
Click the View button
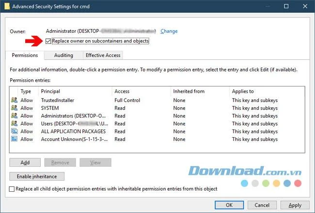tap(95, 162)
